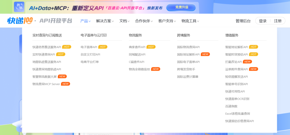Click the 免费升级 banner button
Viewport: 290px width, 135px height.
click(x=181, y=7)
